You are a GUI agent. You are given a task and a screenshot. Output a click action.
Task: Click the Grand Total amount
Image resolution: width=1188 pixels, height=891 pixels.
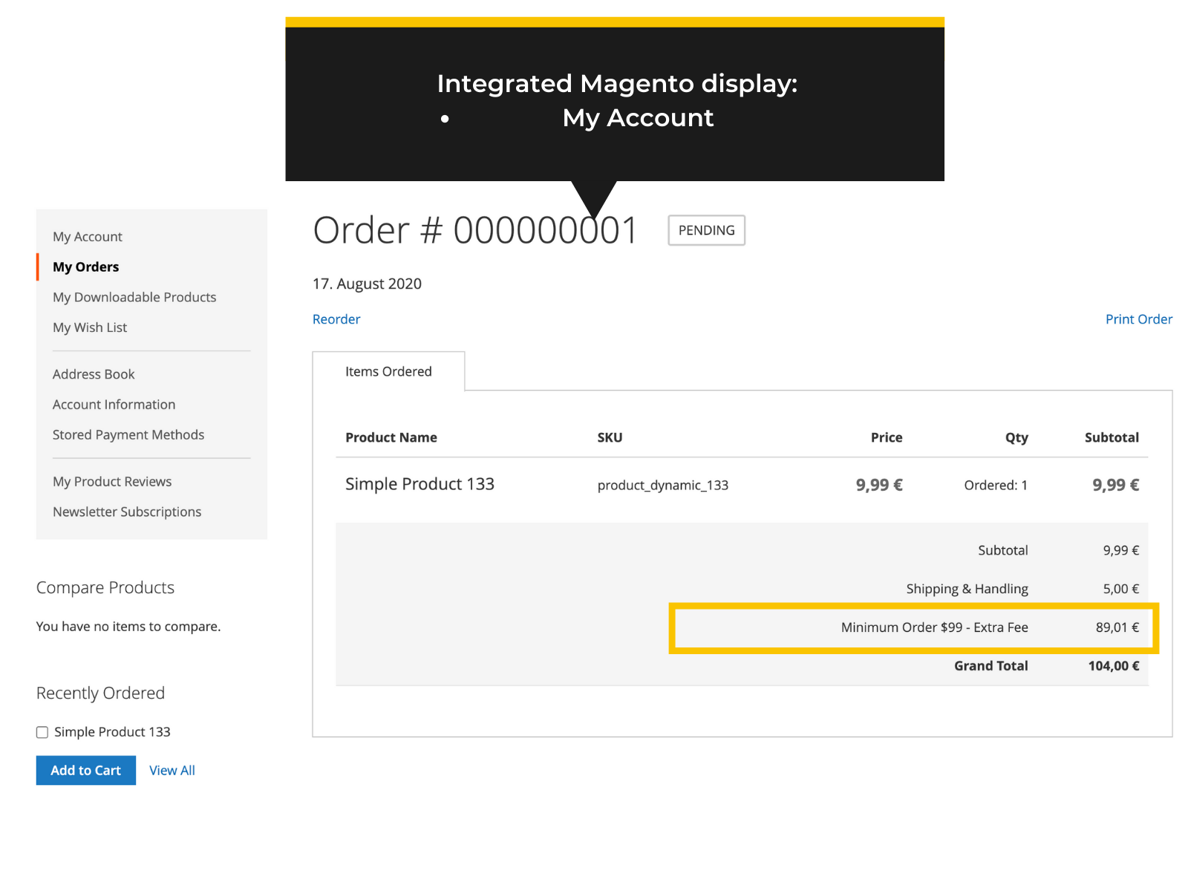pyautogui.click(x=1114, y=666)
